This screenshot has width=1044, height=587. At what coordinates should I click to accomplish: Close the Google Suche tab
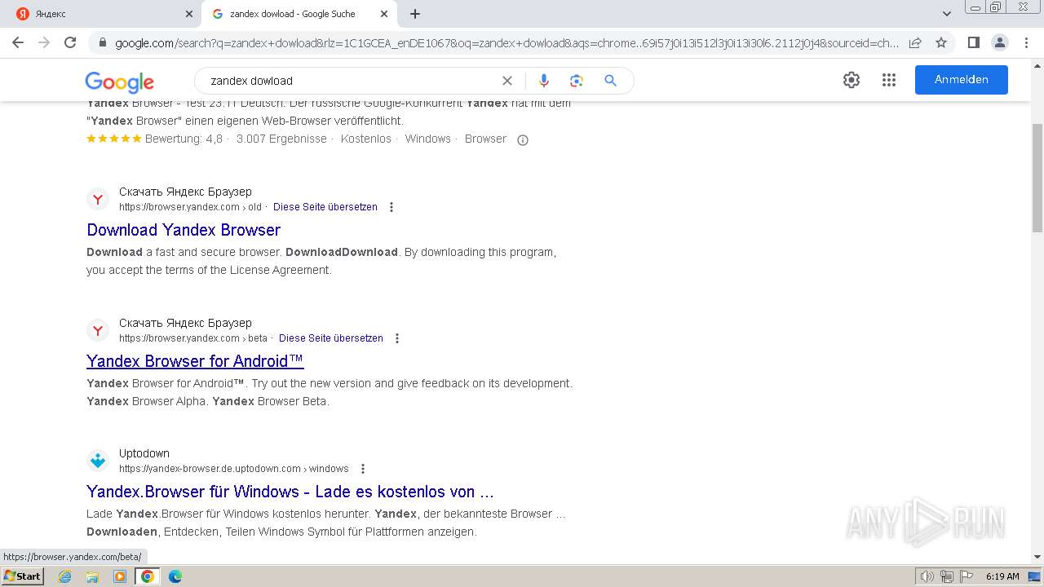coord(384,14)
